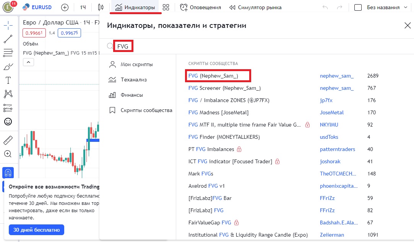This screenshot has height=242, width=414.
Task: Toggle the magnet mode
Action: tap(8, 173)
